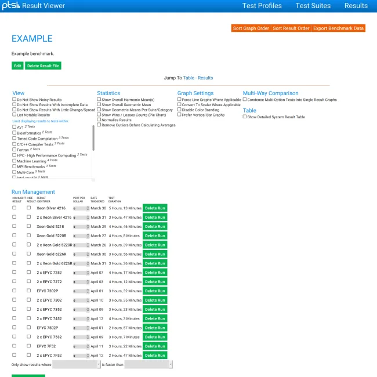Highlight the Xeon Silver 4216 result
The image size is (377, 377).
14,208
